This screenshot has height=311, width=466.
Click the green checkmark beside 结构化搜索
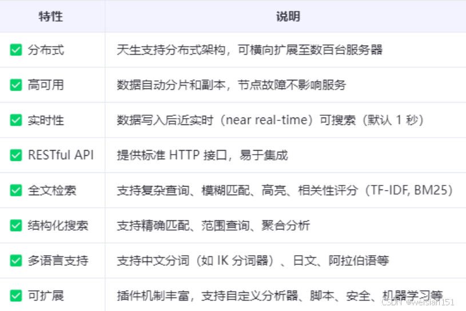tap(16, 225)
